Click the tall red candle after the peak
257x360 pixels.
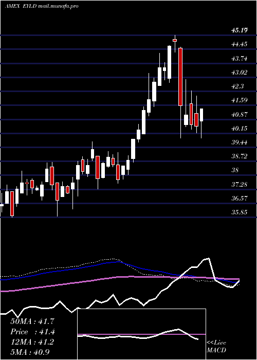[180, 77]
